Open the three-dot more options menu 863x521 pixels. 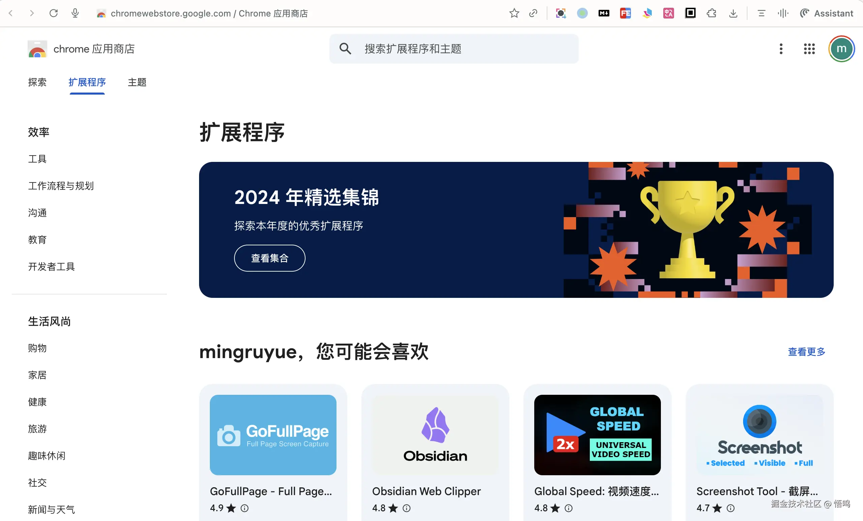click(x=781, y=49)
